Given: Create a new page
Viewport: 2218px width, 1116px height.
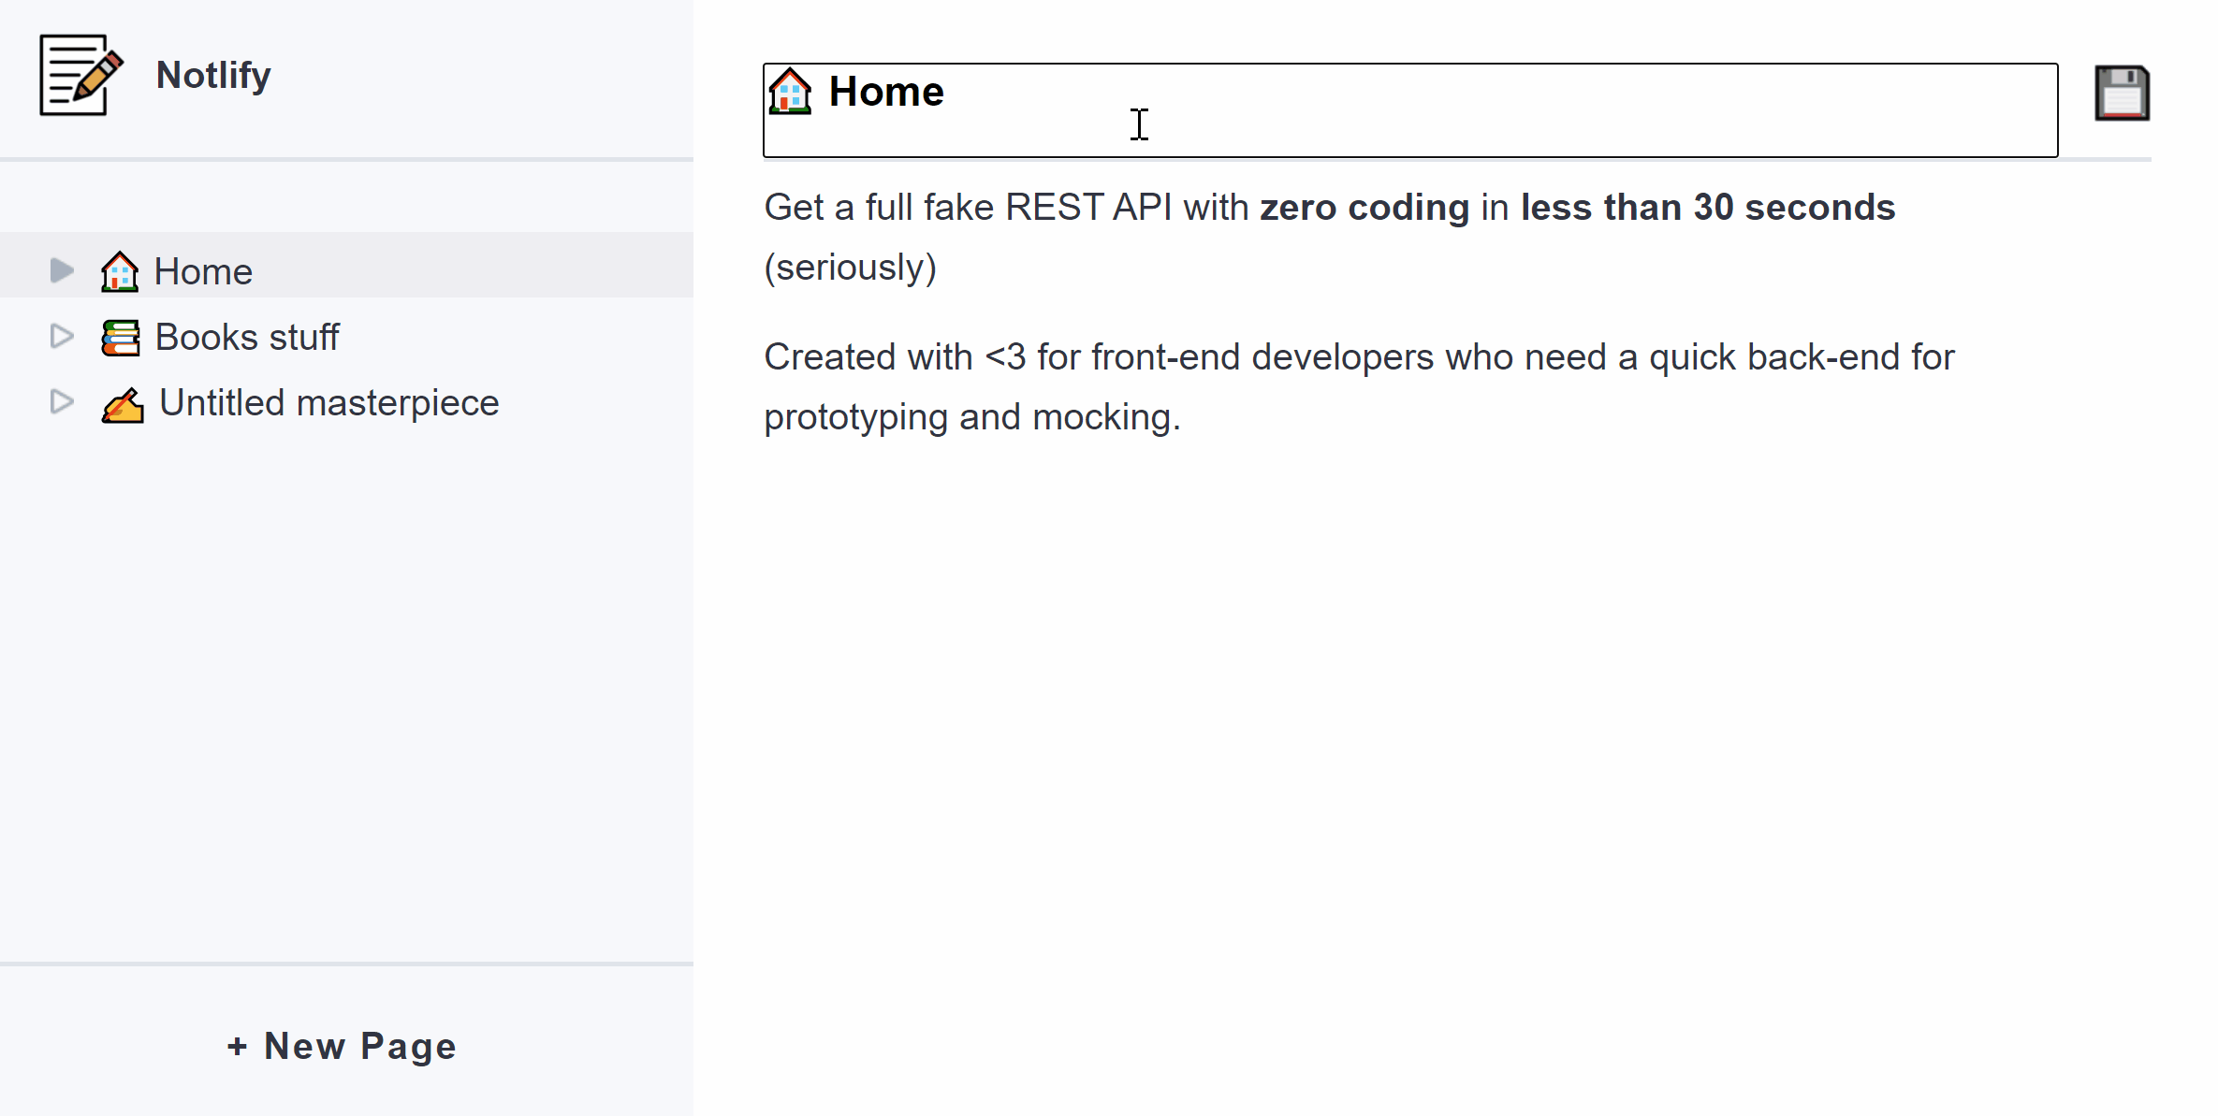Looking at the screenshot, I should [341, 1046].
